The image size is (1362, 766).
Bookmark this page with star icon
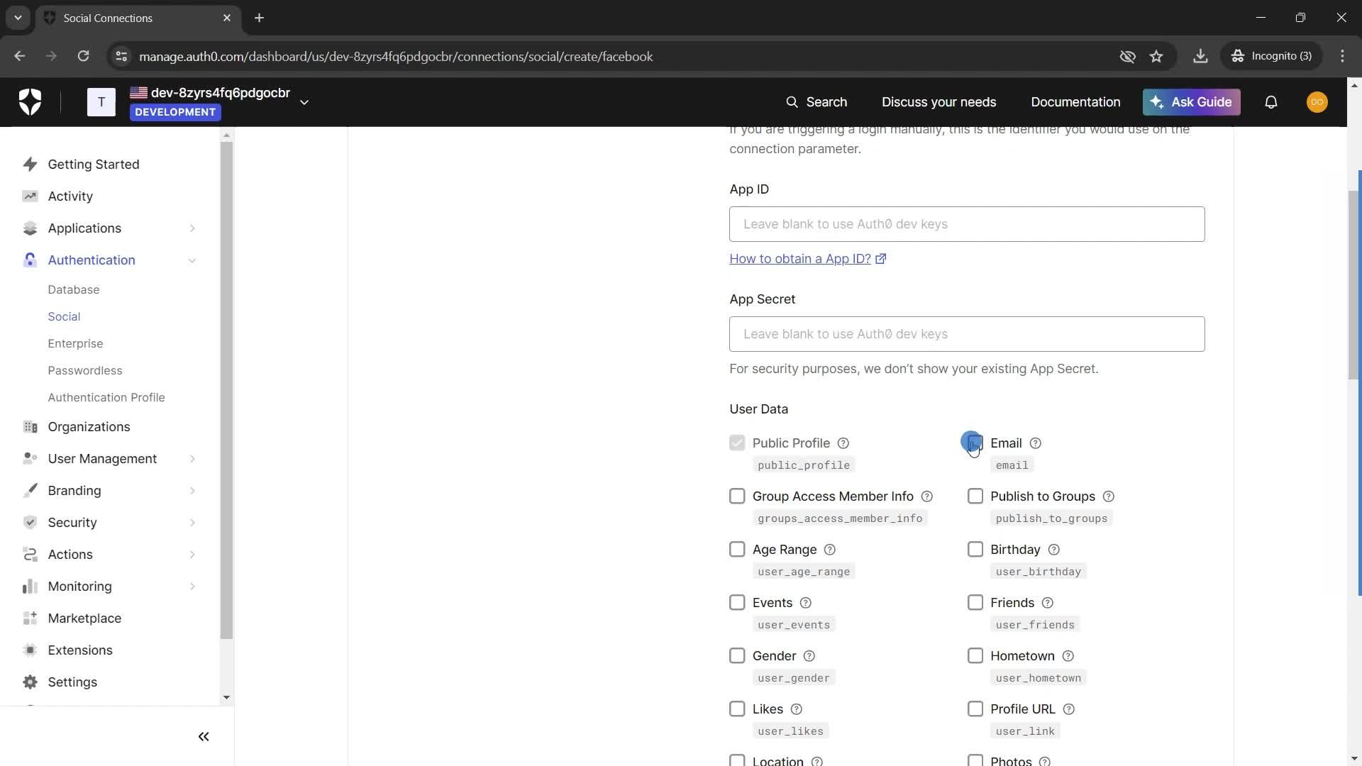1156,56
